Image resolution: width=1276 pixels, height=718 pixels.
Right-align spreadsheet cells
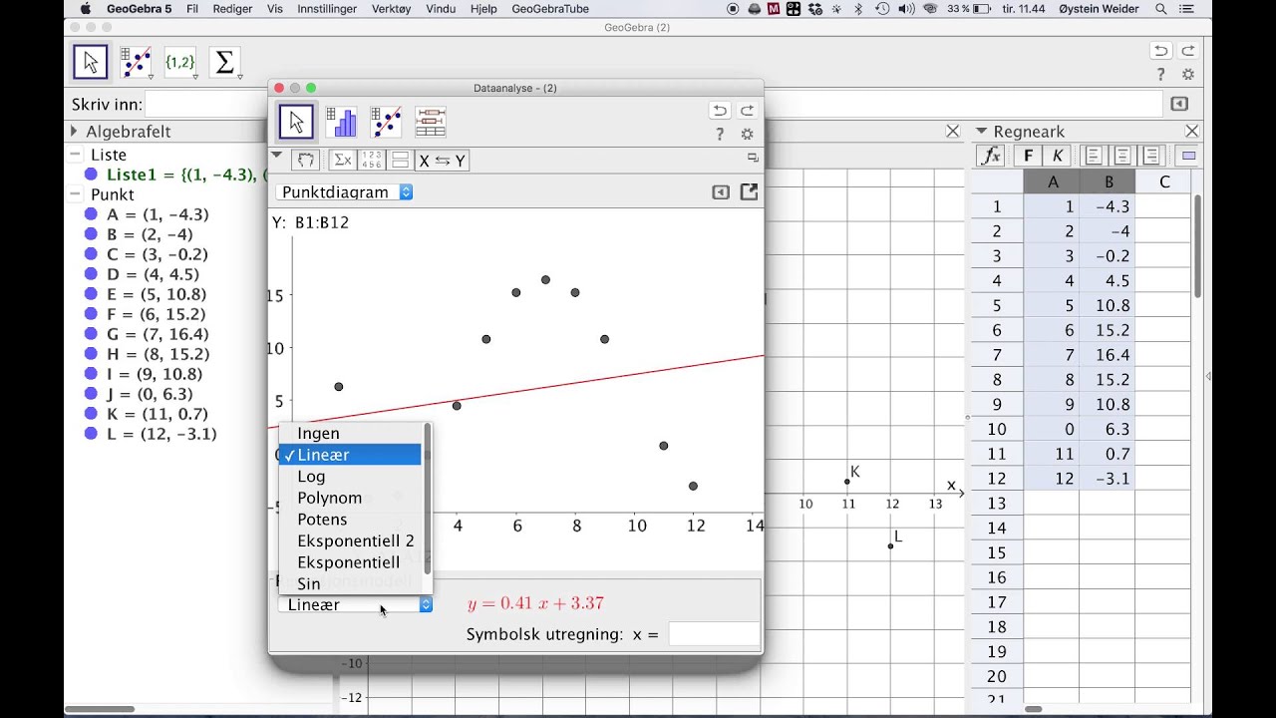pyautogui.click(x=1151, y=156)
